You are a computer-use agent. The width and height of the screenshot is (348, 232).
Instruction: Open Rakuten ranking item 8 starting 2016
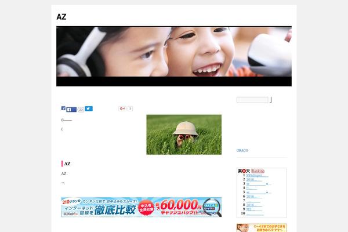pyautogui.click(x=254, y=205)
